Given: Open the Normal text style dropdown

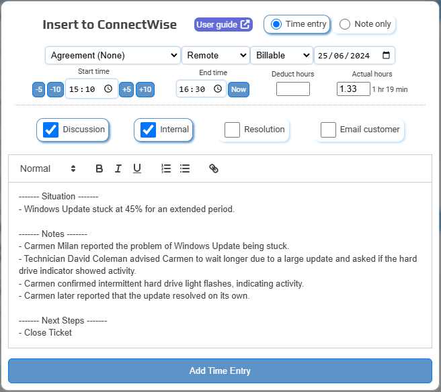Looking at the screenshot, I should tap(48, 168).
